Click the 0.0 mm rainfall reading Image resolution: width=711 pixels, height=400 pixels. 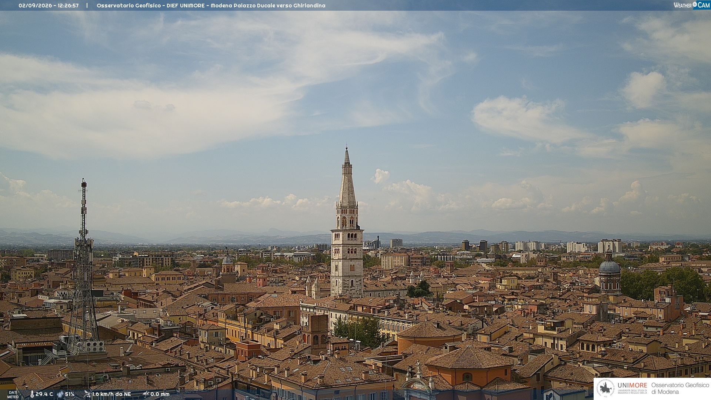160,394
